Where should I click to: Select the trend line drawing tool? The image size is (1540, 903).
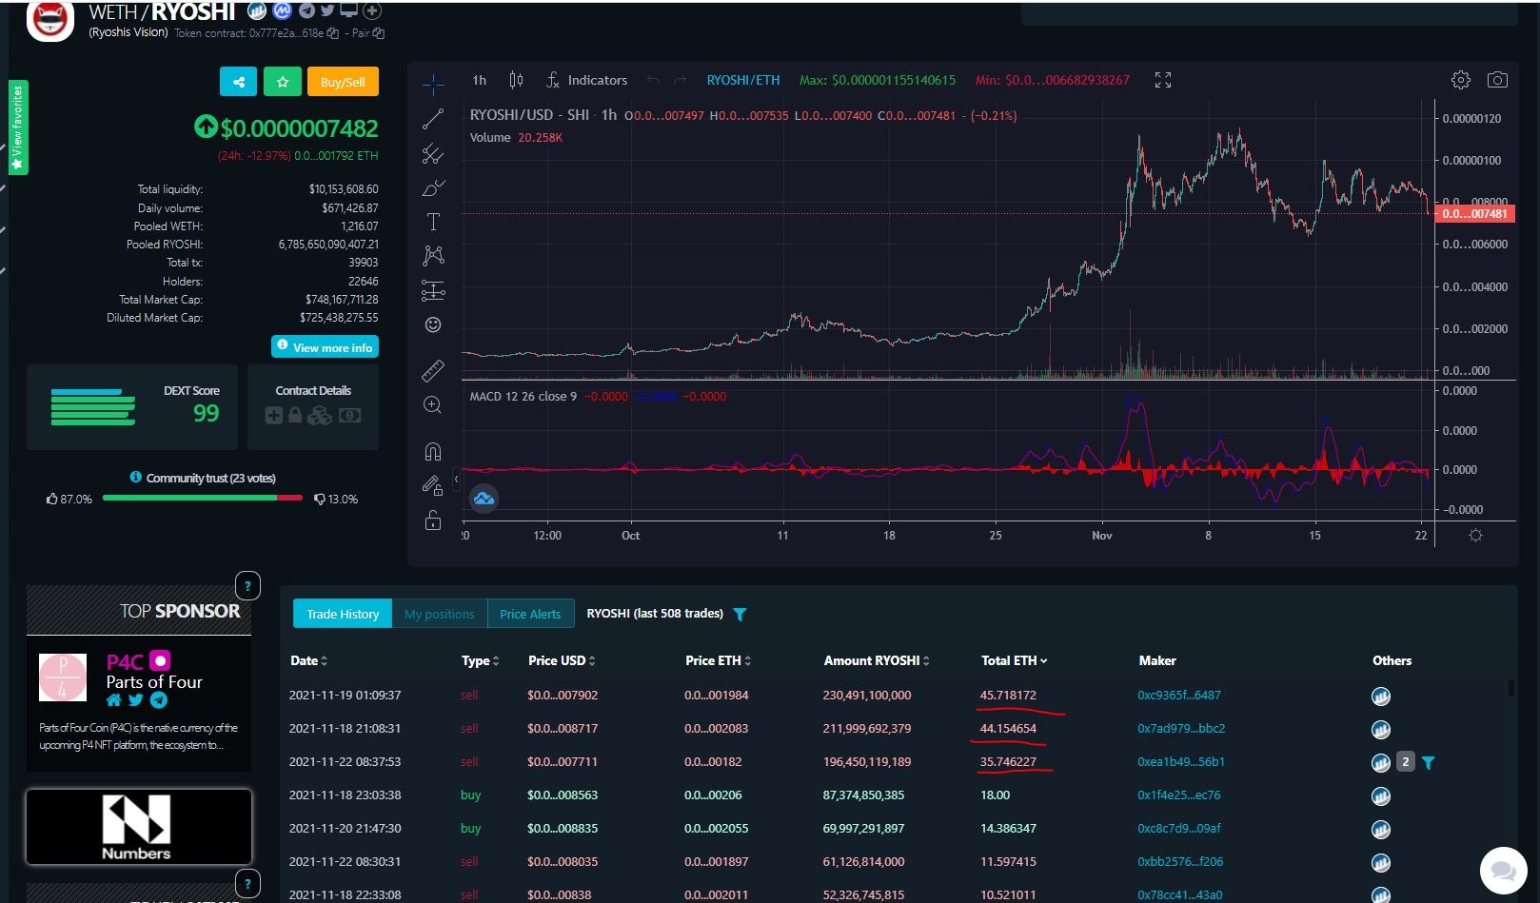click(x=433, y=119)
